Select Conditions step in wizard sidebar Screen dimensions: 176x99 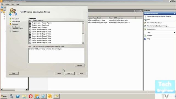15,24
